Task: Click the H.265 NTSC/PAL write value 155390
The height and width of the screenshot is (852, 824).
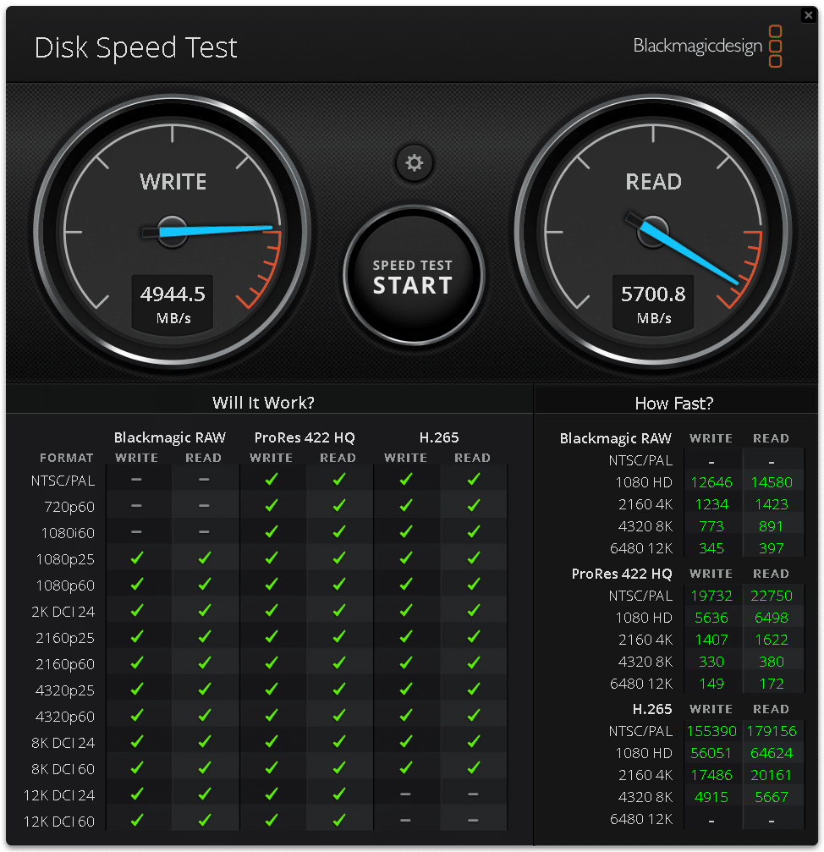Action: coord(711,731)
